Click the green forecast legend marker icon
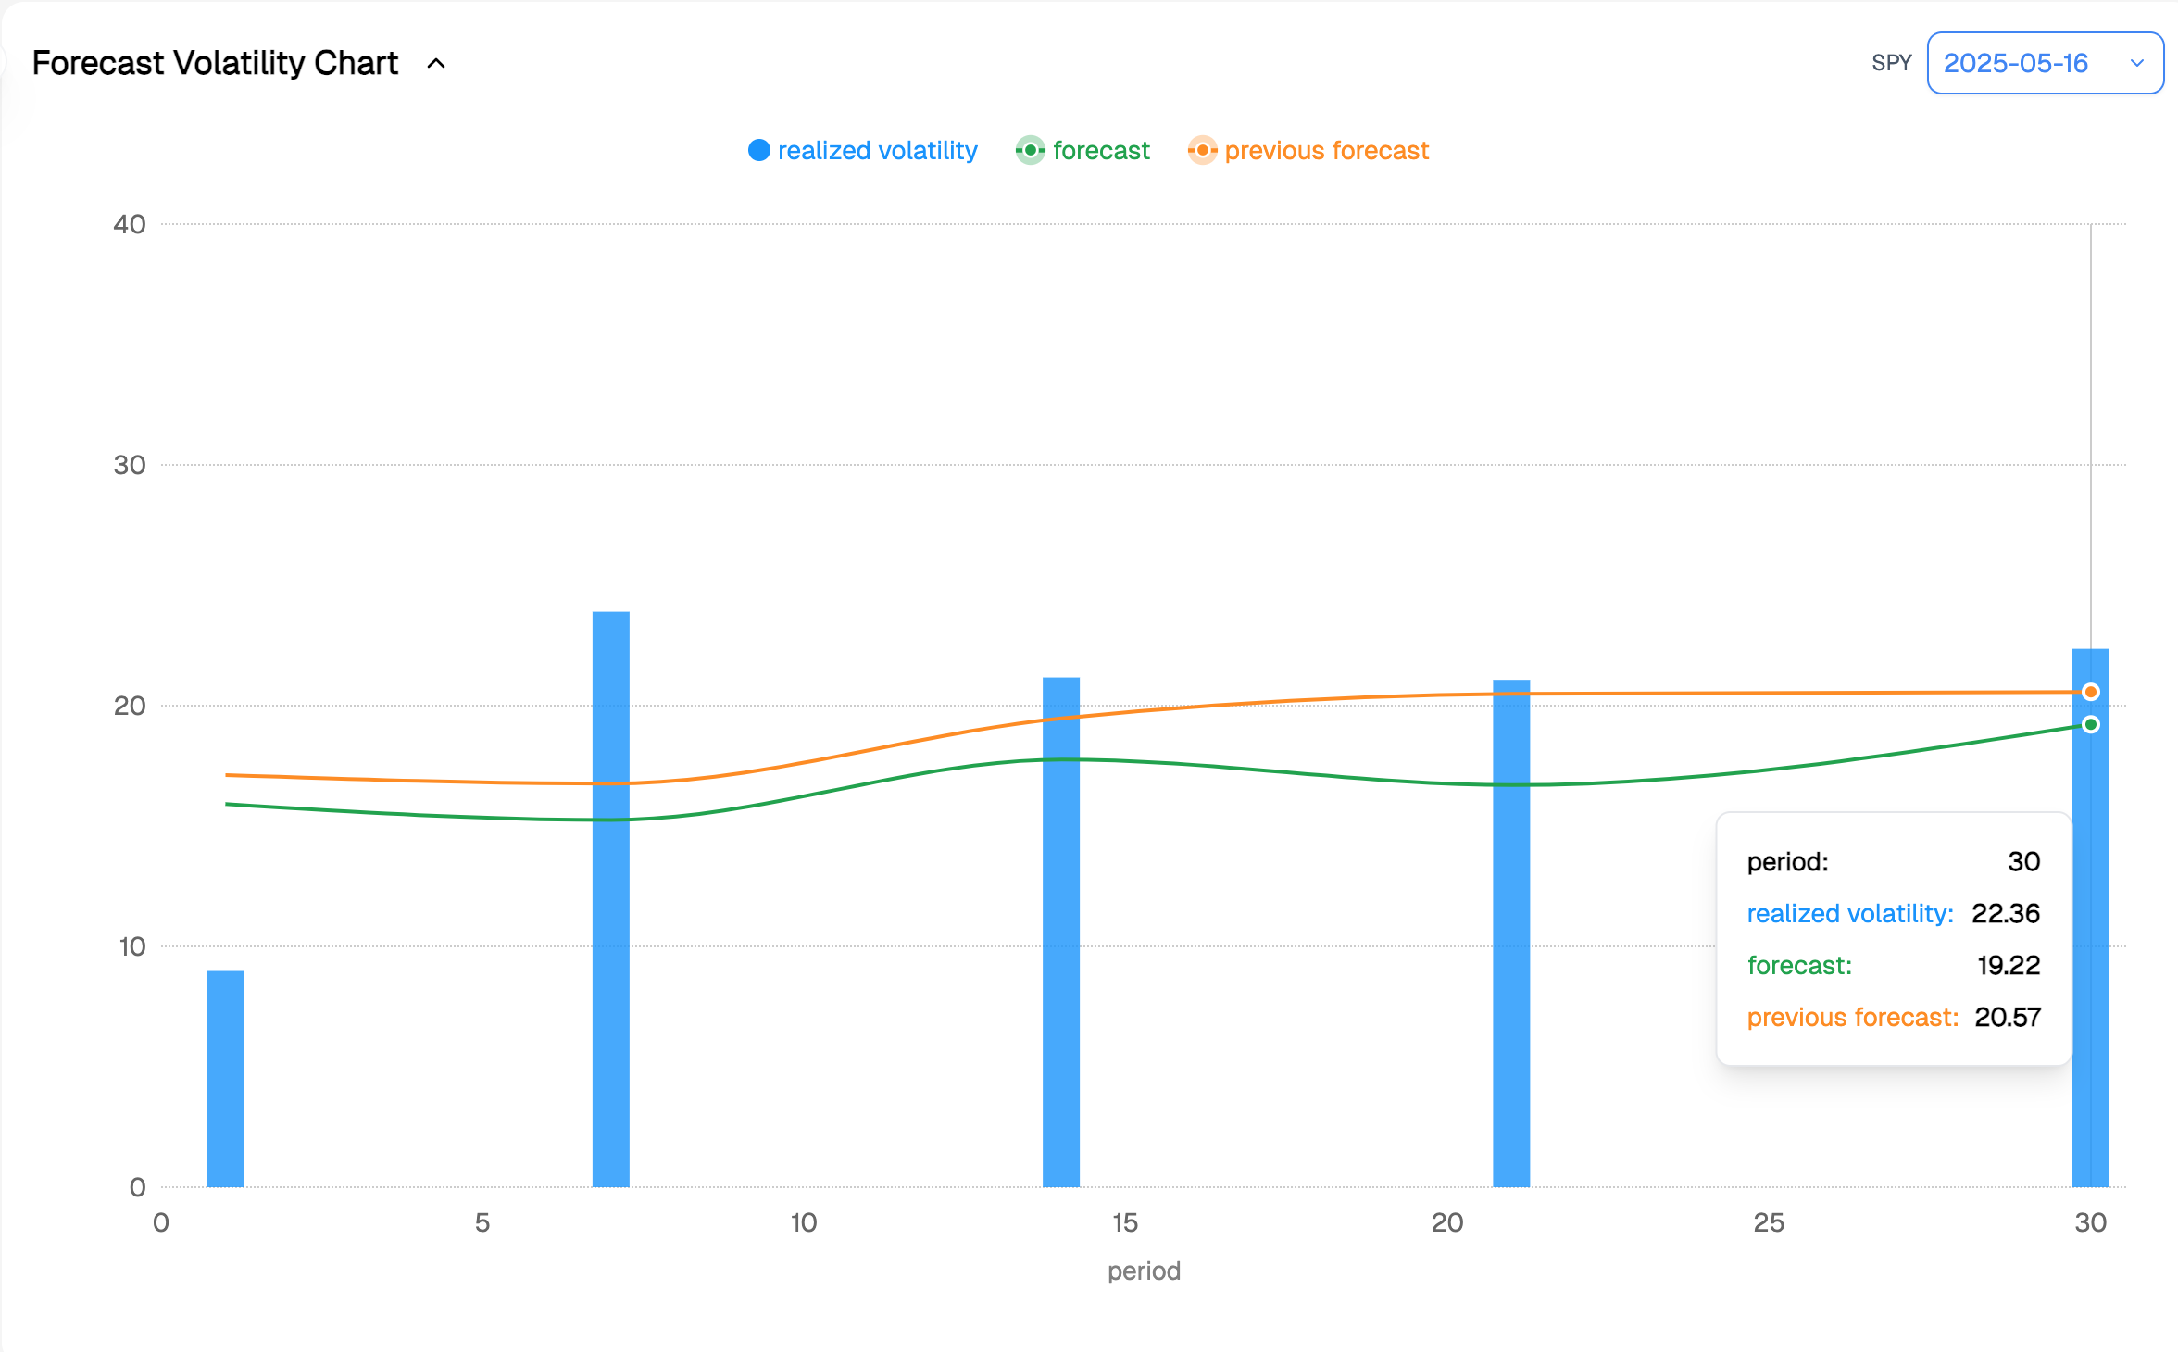This screenshot has height=1352, width=2178. [1030, 150]
